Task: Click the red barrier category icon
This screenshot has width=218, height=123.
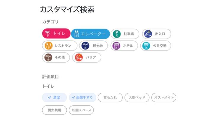Action: pyautogui.click(x=78, y=57)
